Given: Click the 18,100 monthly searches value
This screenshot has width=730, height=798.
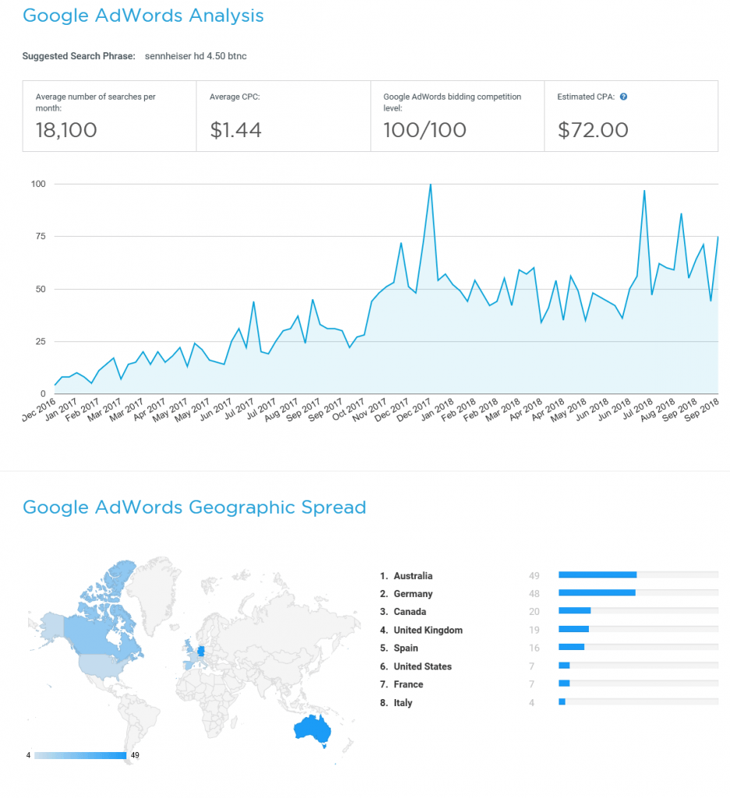Looking at the screenshot, I should click(66, 130).
